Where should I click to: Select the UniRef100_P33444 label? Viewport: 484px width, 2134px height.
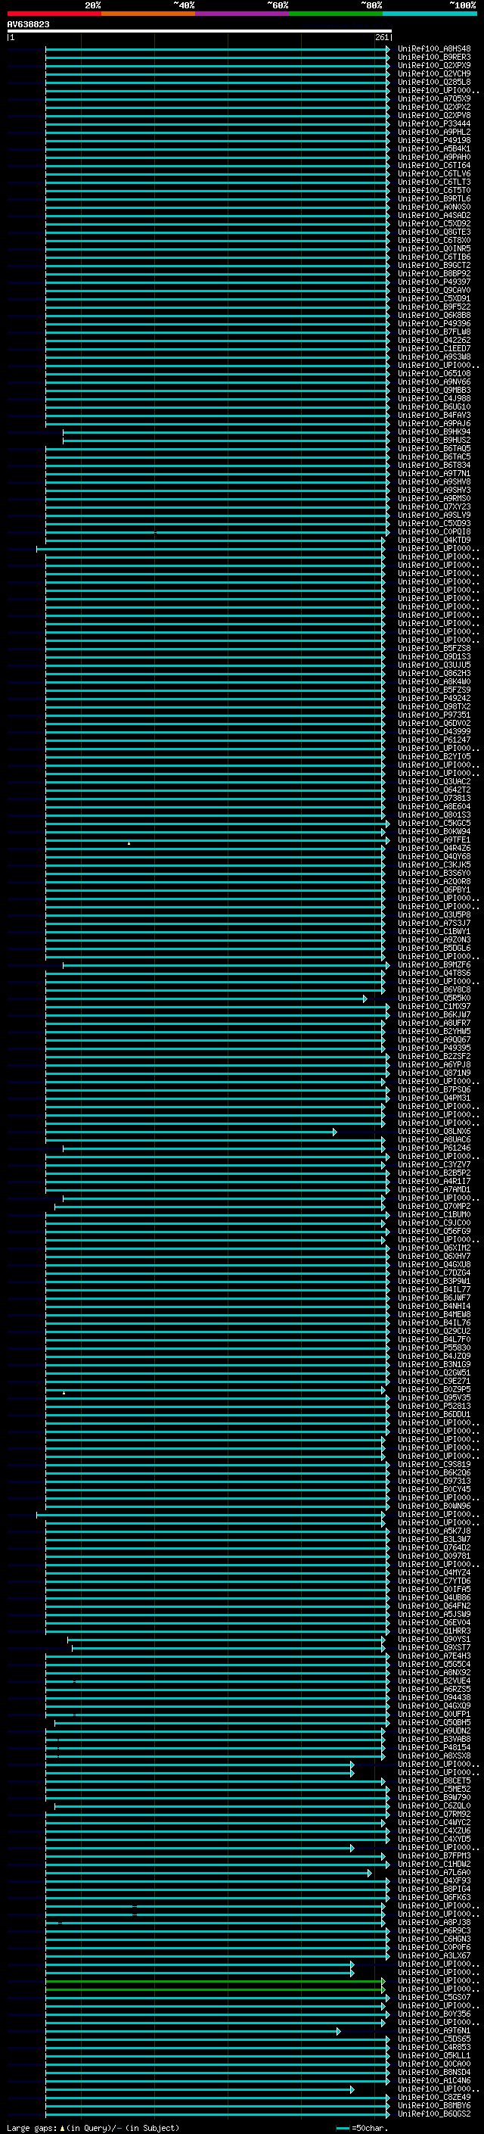coord(434,123)
